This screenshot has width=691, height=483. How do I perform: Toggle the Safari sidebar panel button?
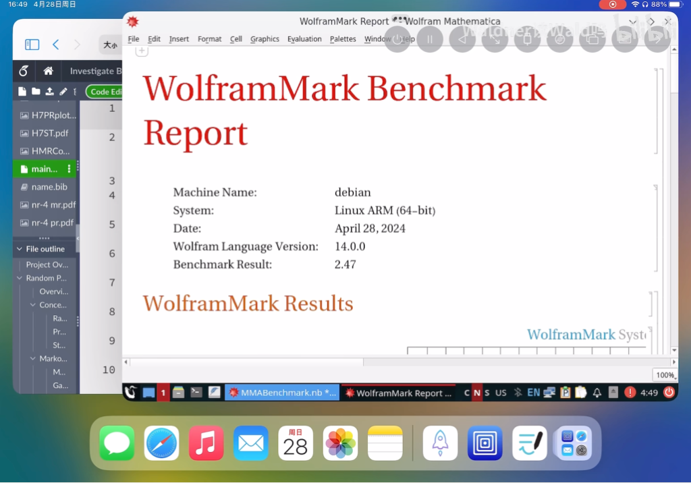tap(32, 45)
